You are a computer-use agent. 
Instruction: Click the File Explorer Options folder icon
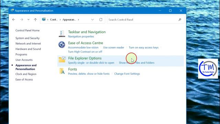pyautogui.click(x=62, y=60)
